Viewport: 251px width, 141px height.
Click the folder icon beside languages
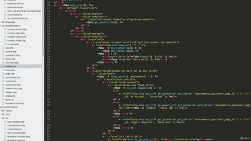coord(3,22)
